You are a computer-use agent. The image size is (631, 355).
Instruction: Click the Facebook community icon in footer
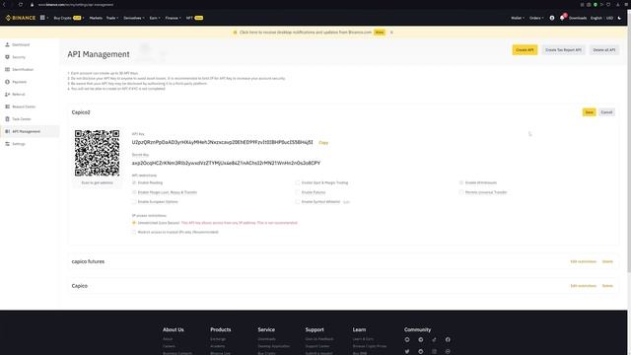(x=448, y=339)
